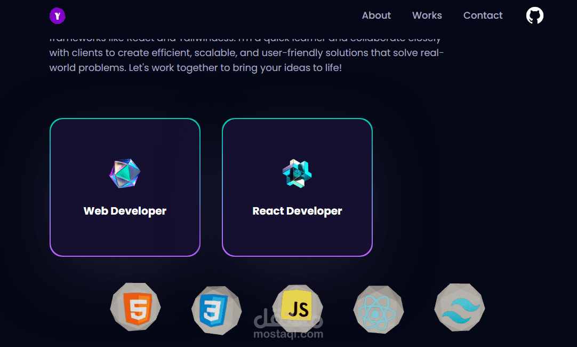Select the Web Developer card
The width and height of the screenshot is (577, 347).
pos(125,187)
